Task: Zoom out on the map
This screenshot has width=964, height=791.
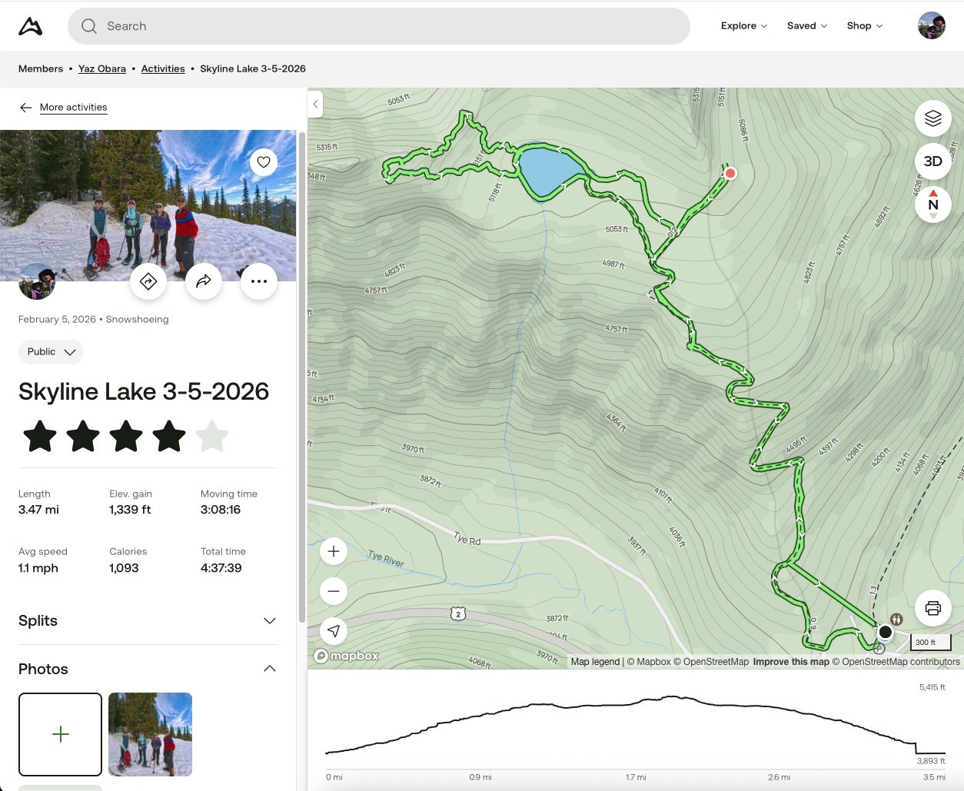Action: pos(334,591)
